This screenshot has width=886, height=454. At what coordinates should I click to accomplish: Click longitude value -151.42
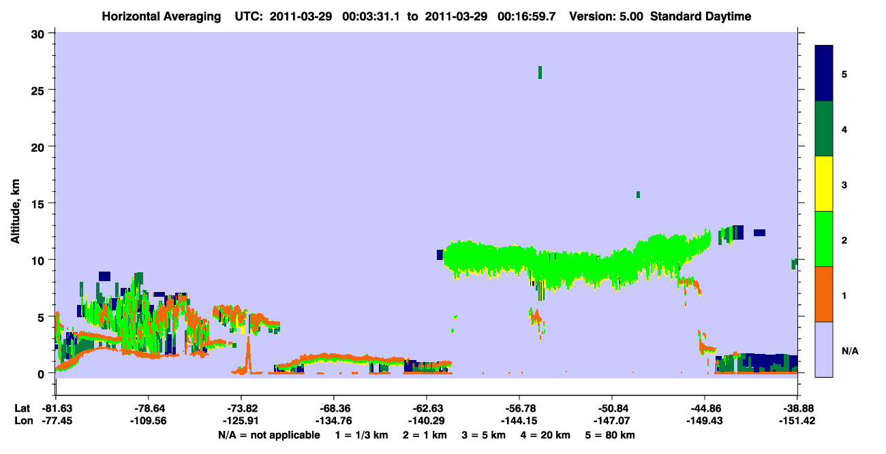click(797, 420)
